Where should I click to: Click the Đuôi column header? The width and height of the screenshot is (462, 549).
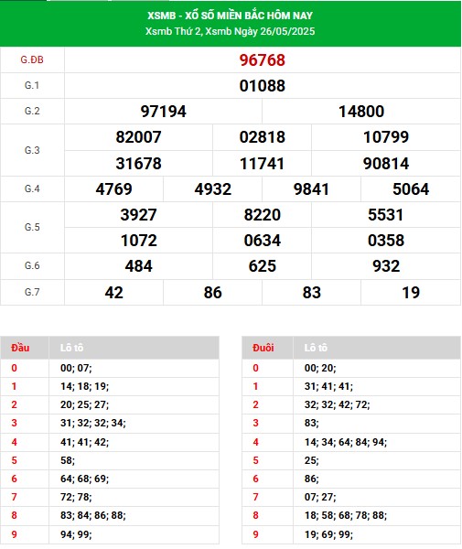pos(263,348)
